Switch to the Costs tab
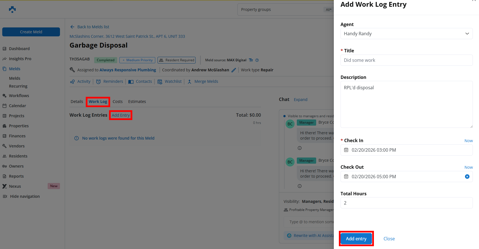 point(118,102)
